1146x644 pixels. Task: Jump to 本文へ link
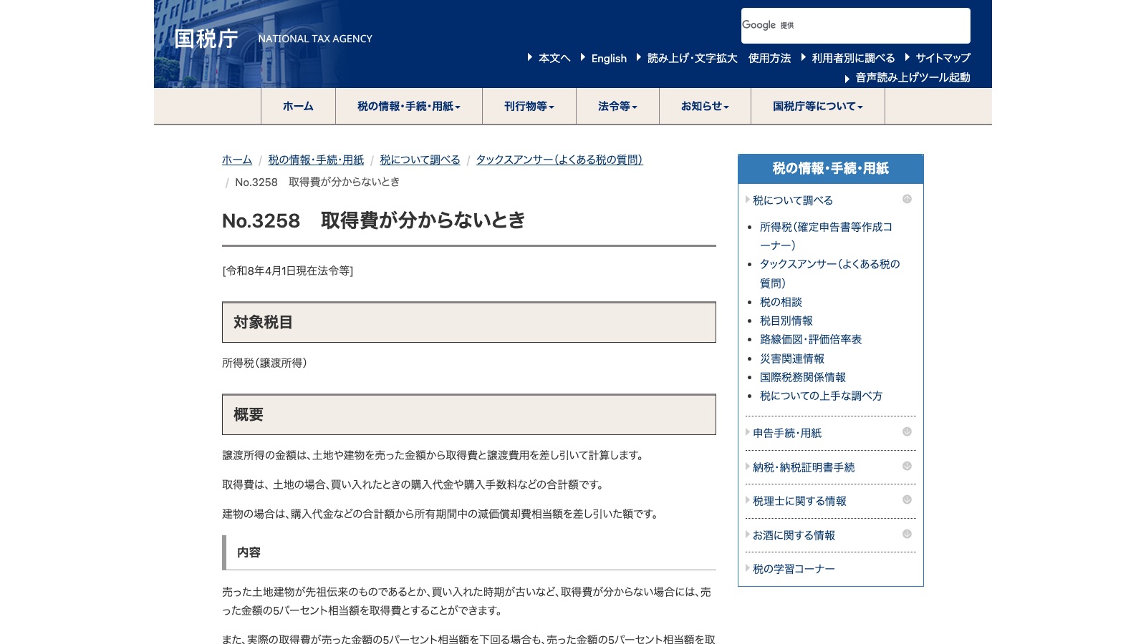tap(554, 58)
